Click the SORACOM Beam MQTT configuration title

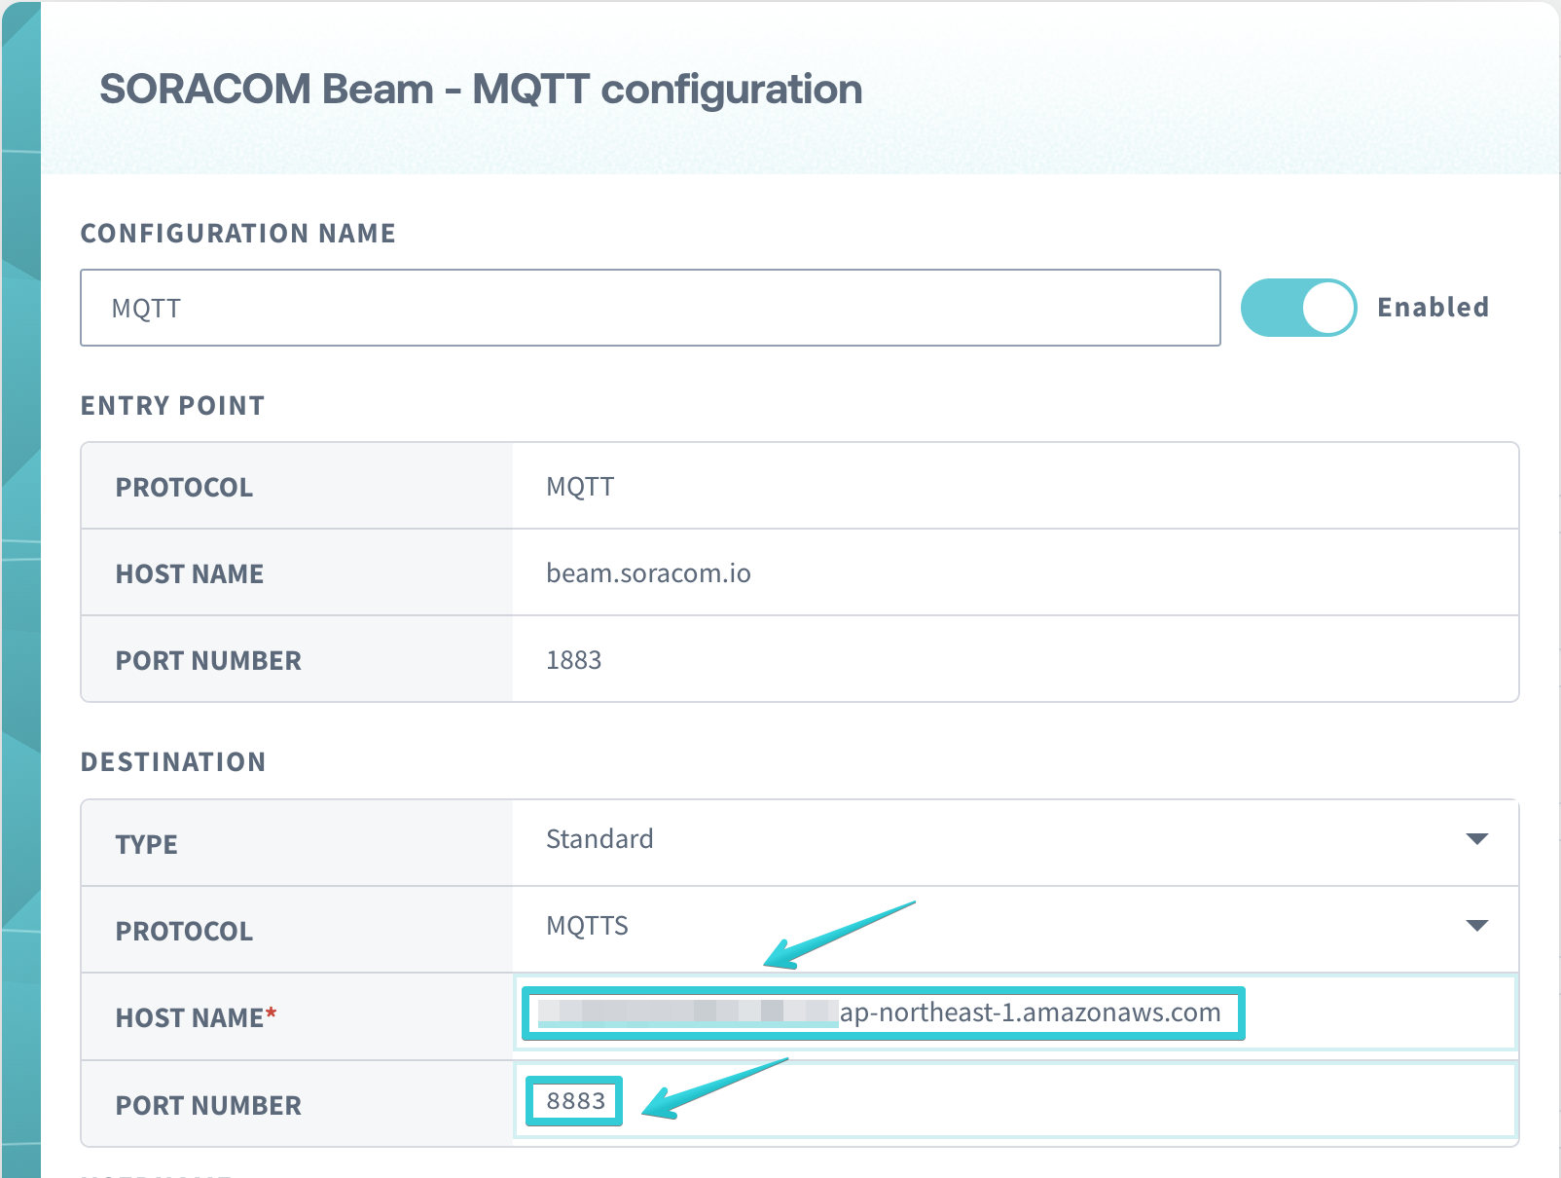coord(481,90)
